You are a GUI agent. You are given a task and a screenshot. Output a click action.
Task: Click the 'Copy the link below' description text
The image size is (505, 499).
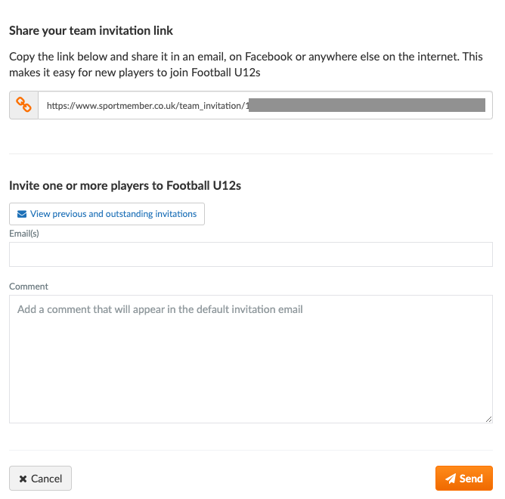246,64
